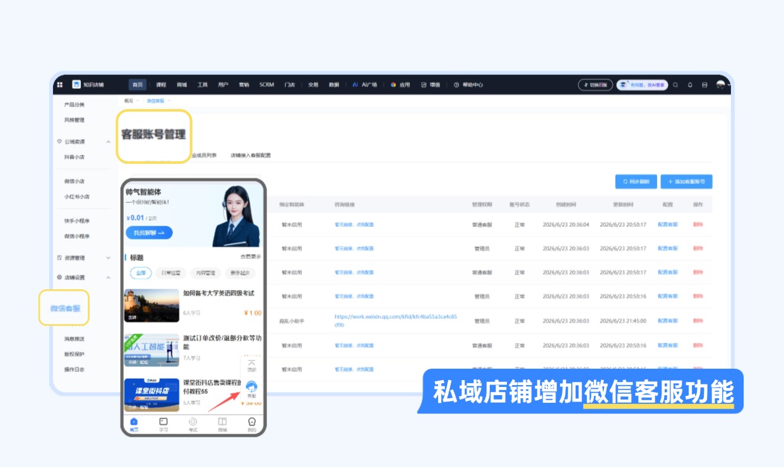Click the search magnifier icon in top bar
The height and width of the screenshot is (467, 784).
click(x=675, y=84)
